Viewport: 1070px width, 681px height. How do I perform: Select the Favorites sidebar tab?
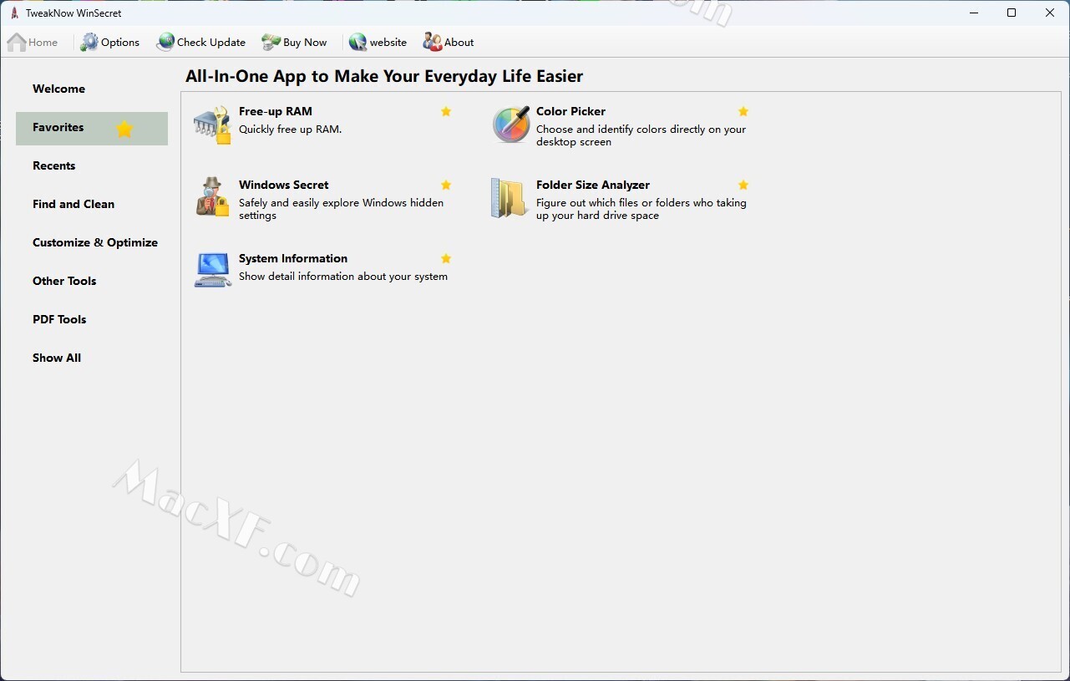pos(92,128)
